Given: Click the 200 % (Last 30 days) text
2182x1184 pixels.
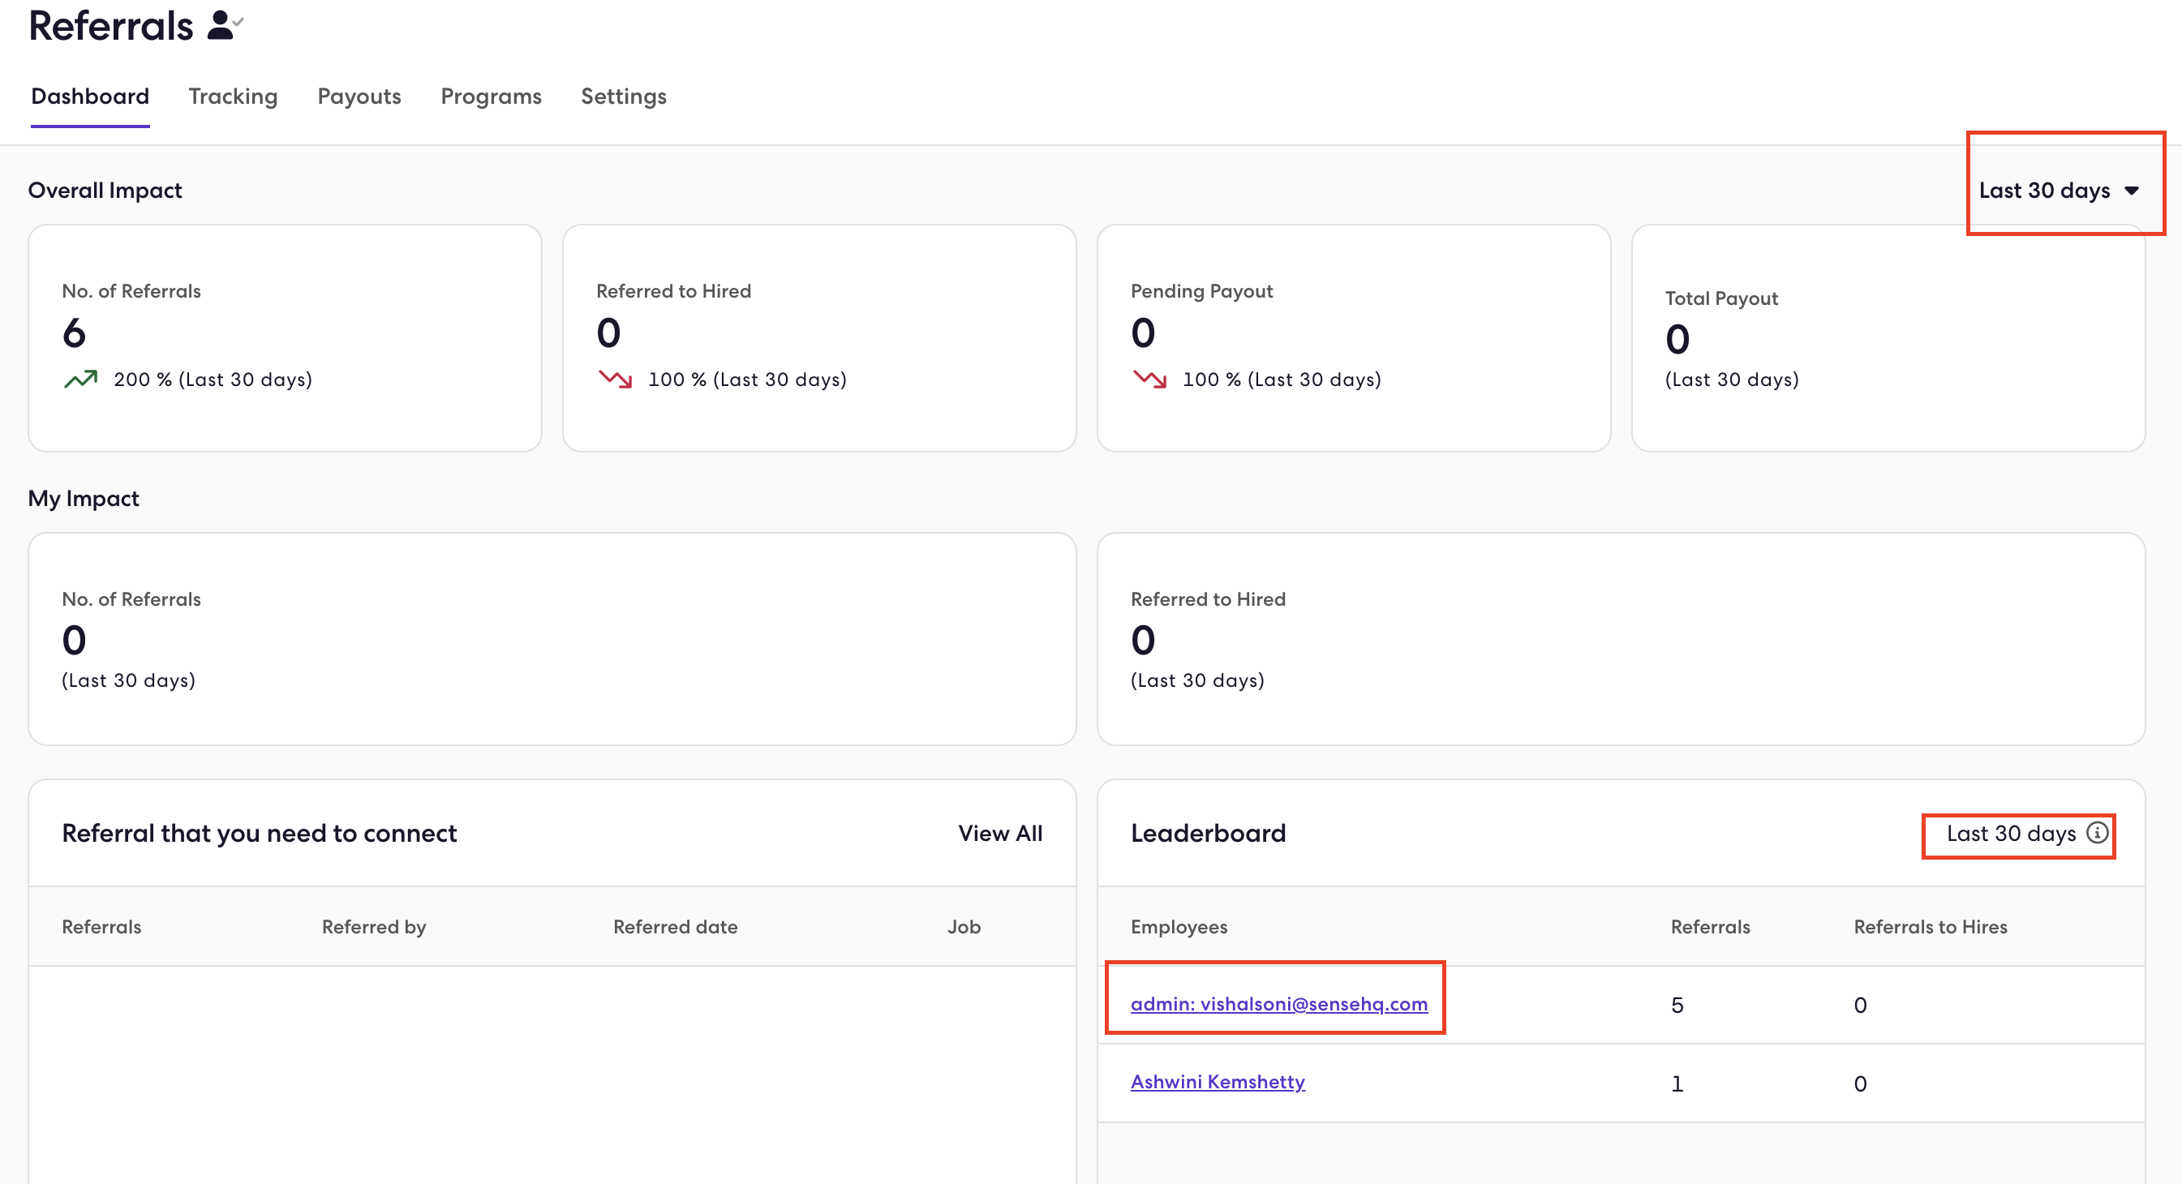Looking at the screenshot, I should click(213, 380).
